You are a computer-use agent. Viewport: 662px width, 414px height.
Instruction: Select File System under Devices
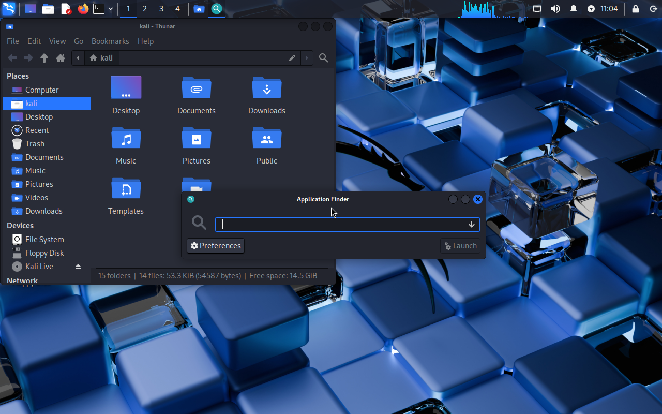click(47, 240)
